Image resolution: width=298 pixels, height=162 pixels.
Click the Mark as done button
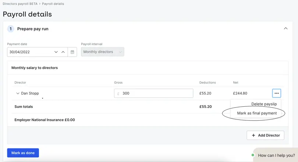[23, 153]
